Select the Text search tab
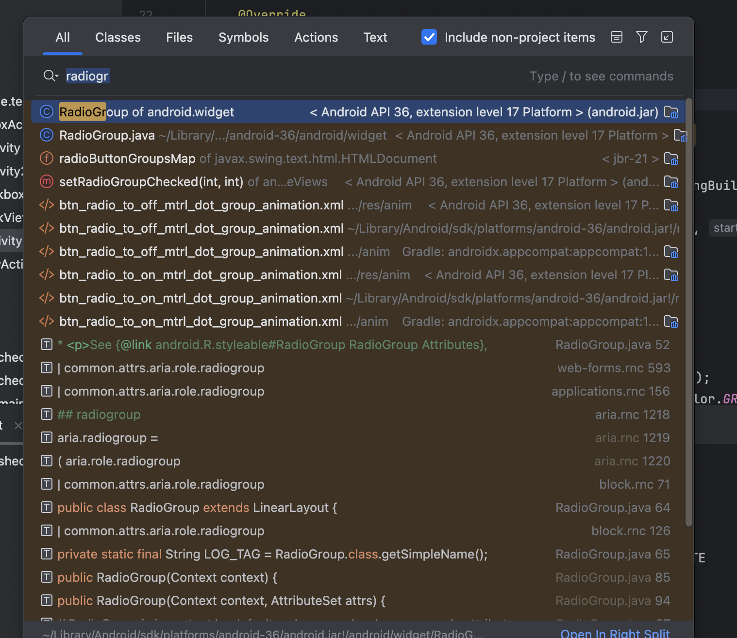 coord(375,37)
